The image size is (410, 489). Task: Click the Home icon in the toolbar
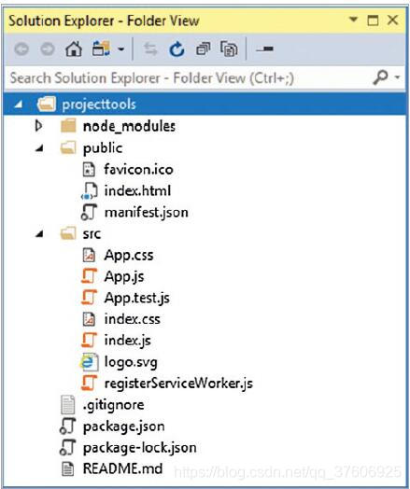74,49
